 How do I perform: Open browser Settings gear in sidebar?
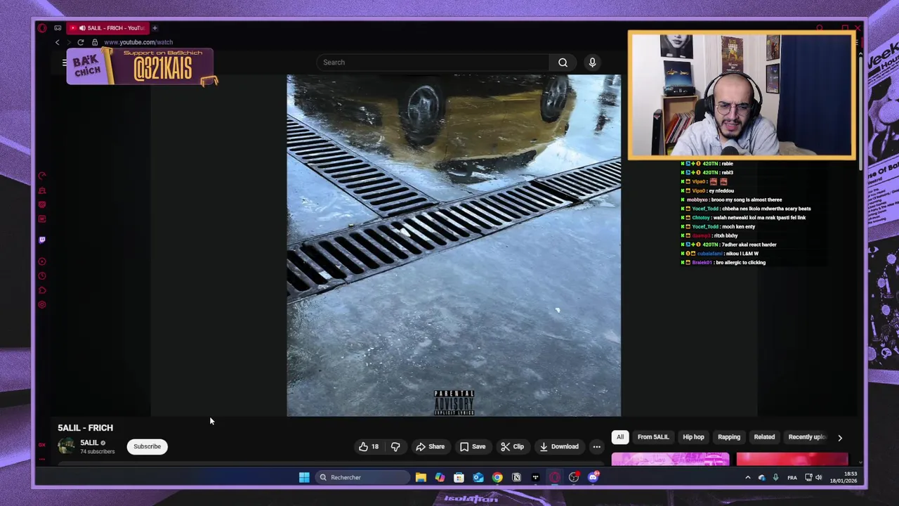[42, 304]
